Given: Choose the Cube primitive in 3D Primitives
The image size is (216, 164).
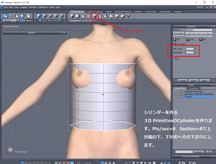Looking at the screenshot, I should coord(72,16).
